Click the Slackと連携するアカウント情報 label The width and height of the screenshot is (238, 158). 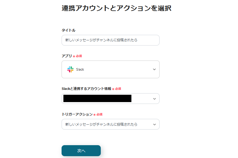86,89
